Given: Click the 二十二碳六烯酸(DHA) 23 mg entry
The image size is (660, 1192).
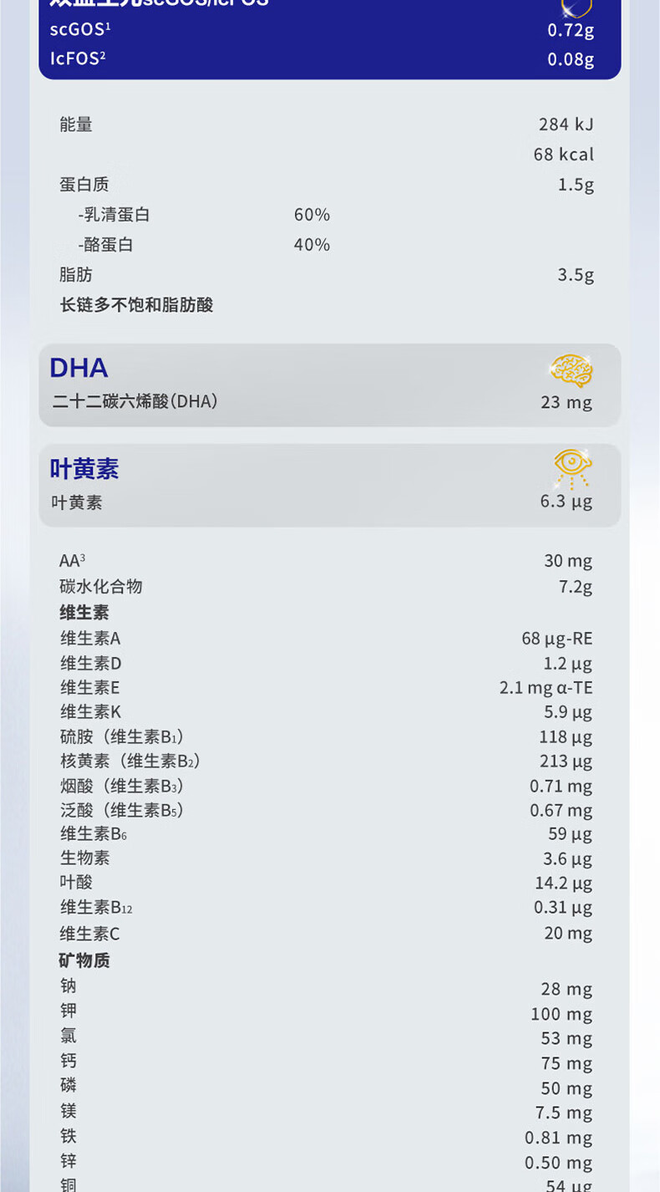Looking at the screenshot, I should coord(322,402).
